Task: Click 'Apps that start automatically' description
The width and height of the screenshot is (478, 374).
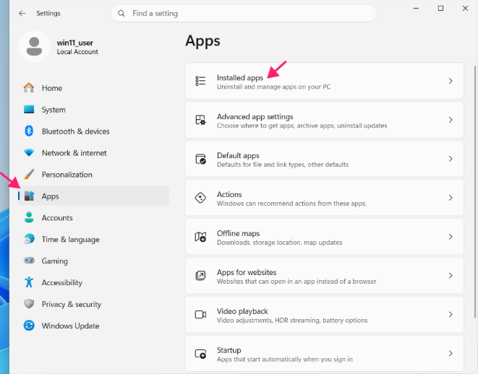Action: [285, 360]
